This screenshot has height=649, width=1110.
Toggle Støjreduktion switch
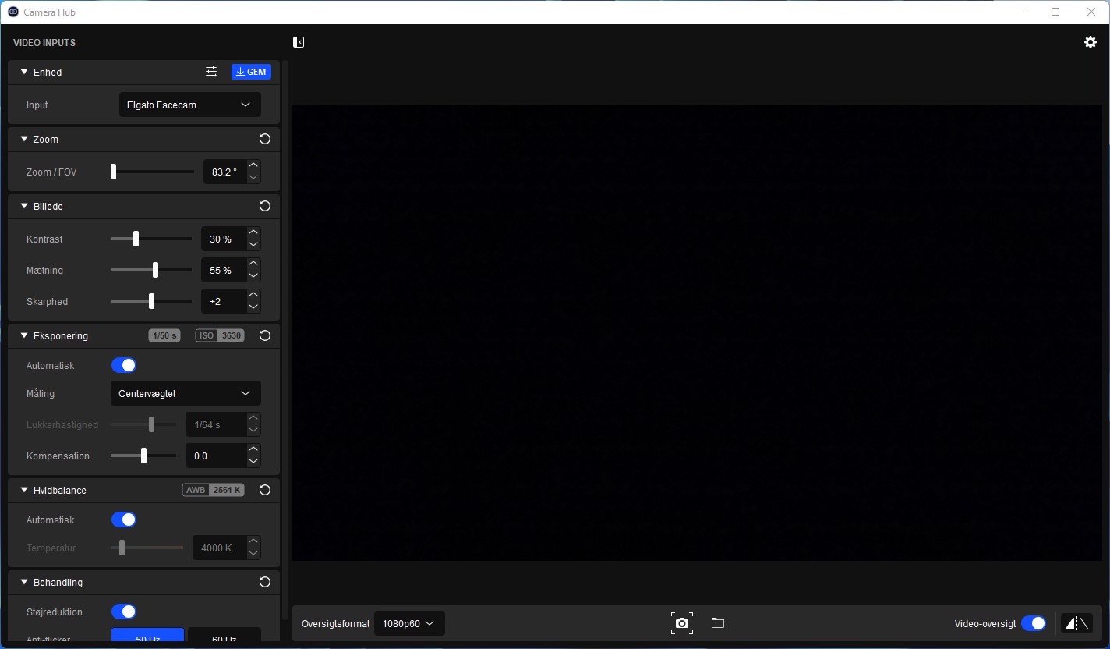(124, 612)
